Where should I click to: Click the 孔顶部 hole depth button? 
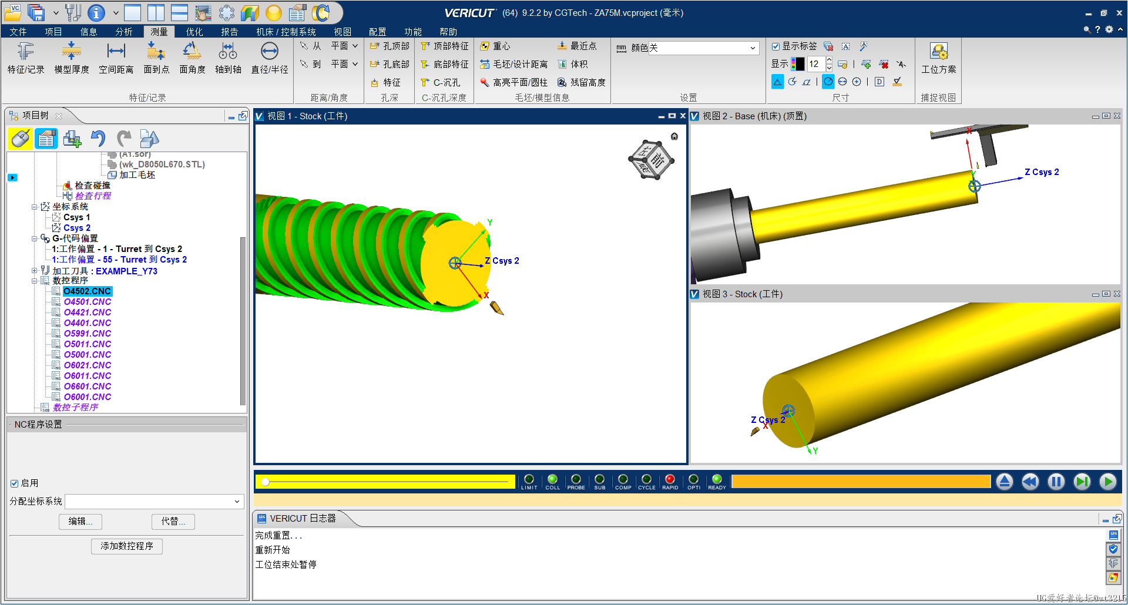[x=390, y=46]
